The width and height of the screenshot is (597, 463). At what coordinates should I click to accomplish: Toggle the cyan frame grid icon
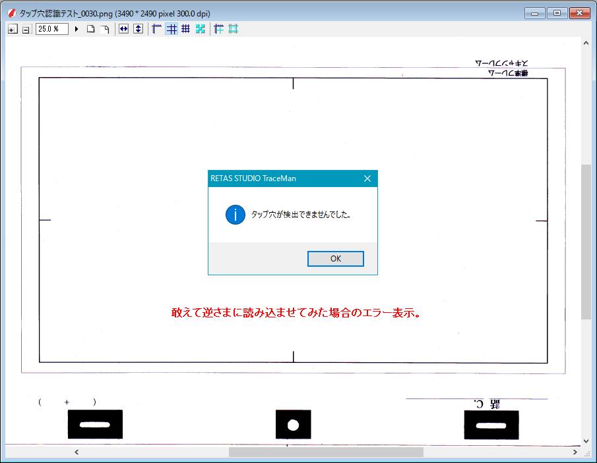click(x=233, y=29)
